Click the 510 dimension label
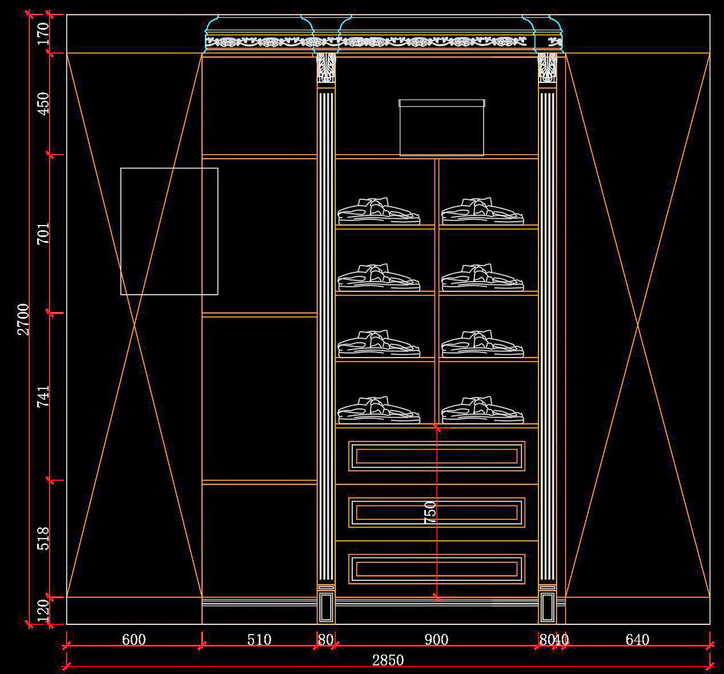 coord(259,640)
